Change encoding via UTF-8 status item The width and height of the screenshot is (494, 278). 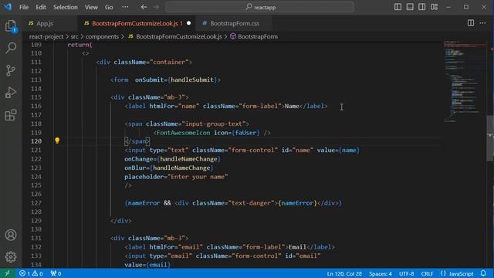click(407, 273)
